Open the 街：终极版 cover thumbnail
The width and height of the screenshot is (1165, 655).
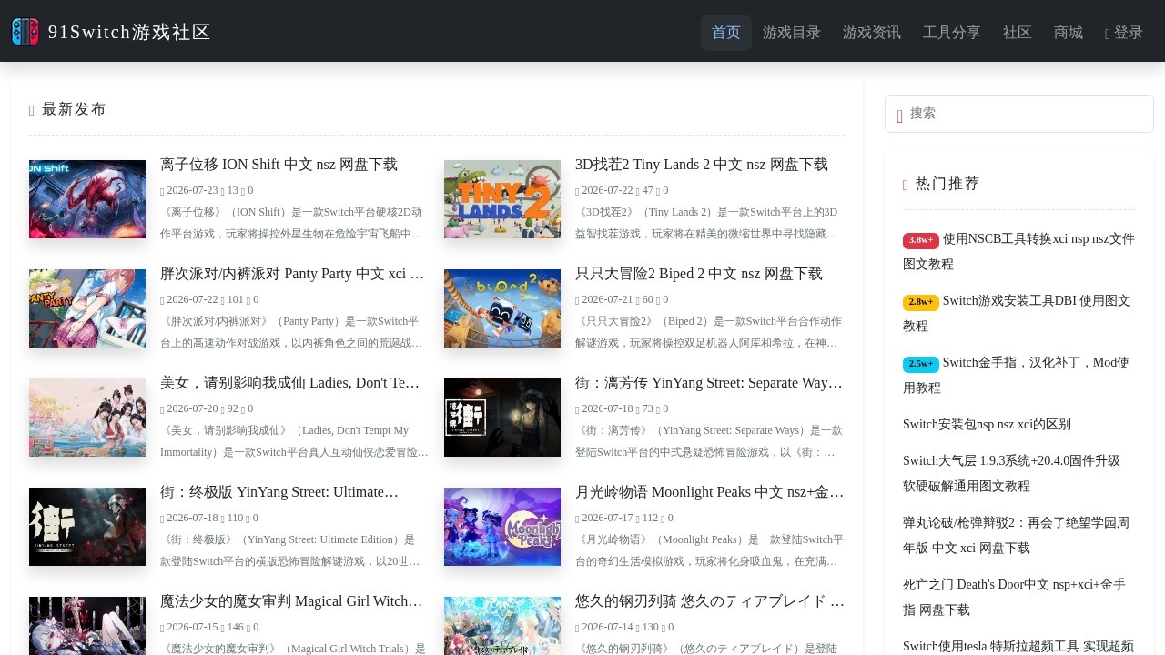[x=87, y=527]
